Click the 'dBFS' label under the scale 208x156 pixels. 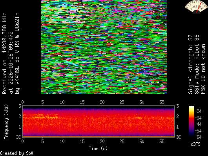[196, 144]
